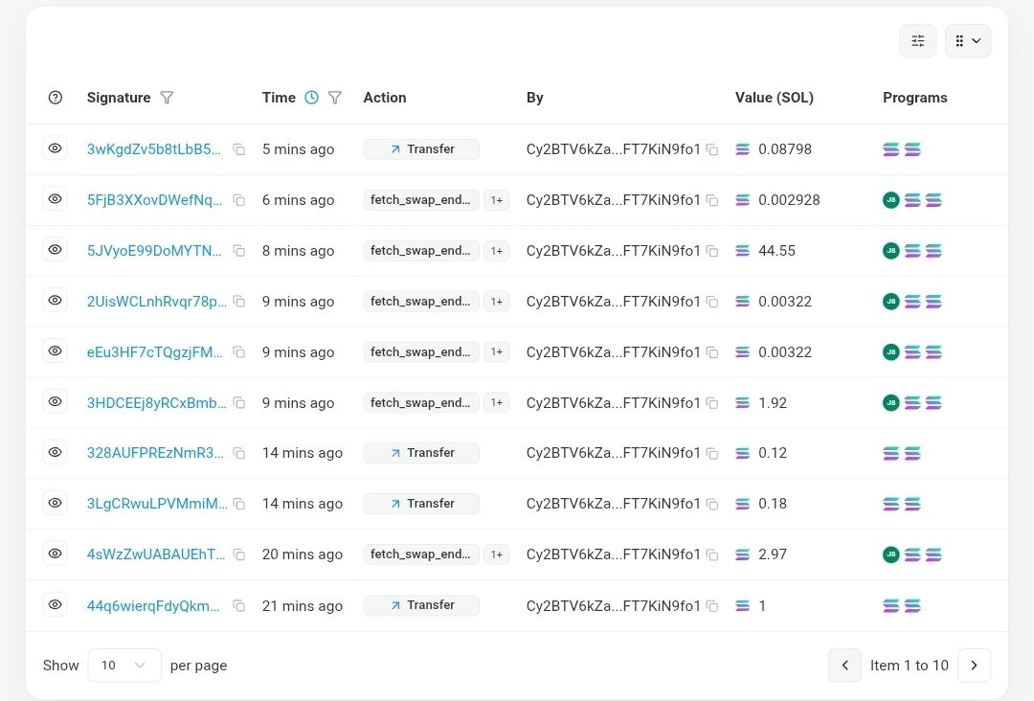Click Transfer action badge in 5 mins ago row

421,149
